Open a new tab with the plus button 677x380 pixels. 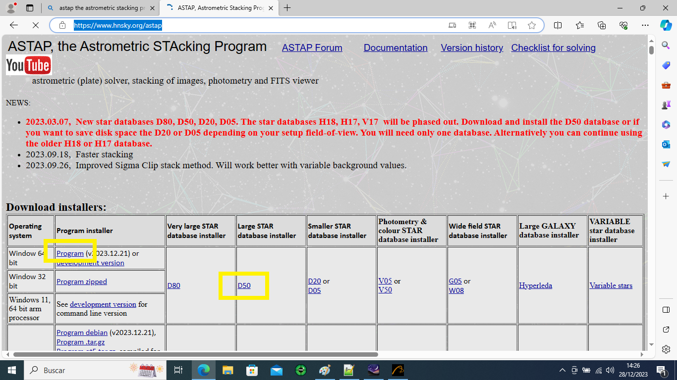(x=287, y=8)
